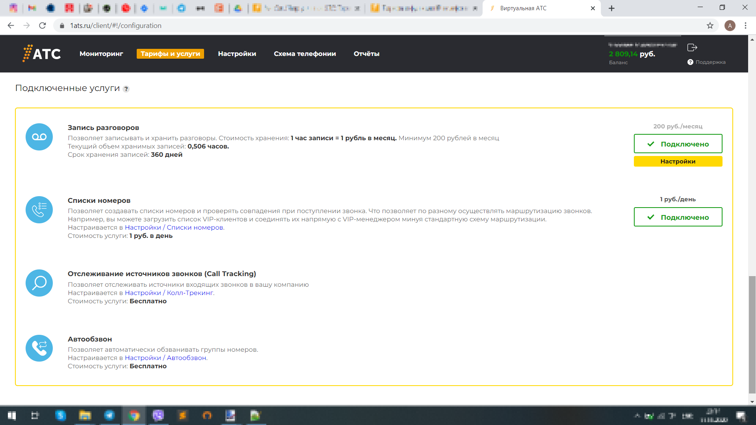Click the question mark beside Подключенные услуги
The width and height of the screenshot is (756, 425).
(126, 89)
